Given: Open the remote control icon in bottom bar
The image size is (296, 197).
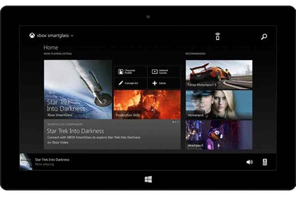Looking at the screenshot, I should (x=265, y=162).
